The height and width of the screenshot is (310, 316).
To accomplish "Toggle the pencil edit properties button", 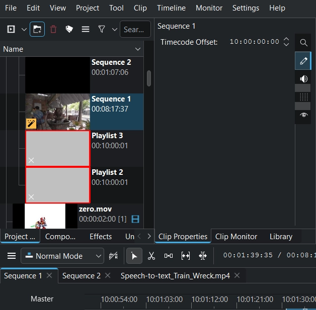I will point(303,61).
